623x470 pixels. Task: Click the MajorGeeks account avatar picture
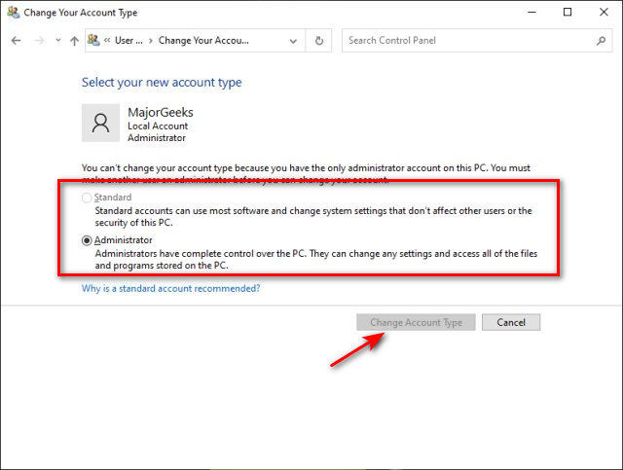click(x=100, y=125)
